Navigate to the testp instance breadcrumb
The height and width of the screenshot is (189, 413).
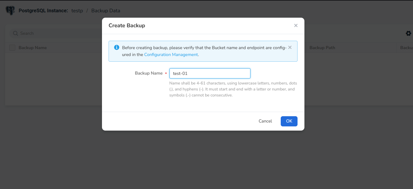pyautogui.click(x=77, y=10)
